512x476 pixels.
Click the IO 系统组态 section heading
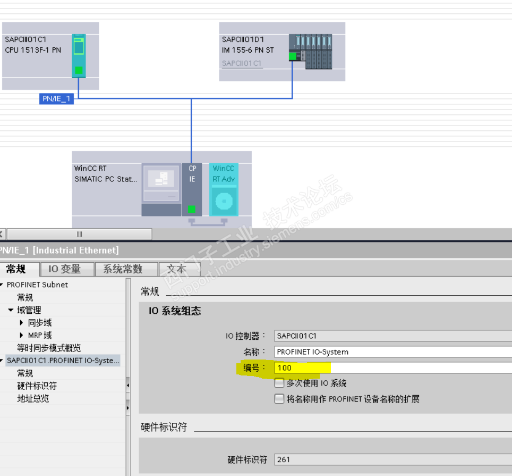tap(175, 311)
